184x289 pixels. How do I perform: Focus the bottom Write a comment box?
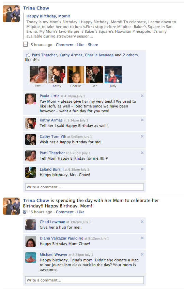tap(85, 280)
